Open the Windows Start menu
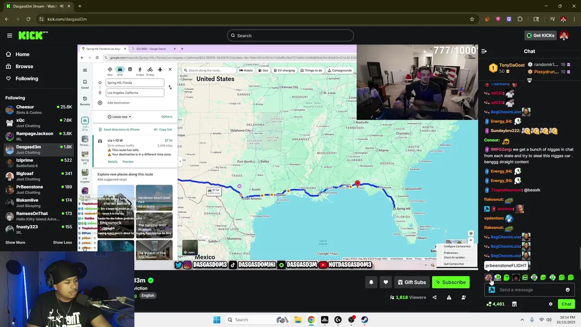Screen dimensions: 581x327 217,320
